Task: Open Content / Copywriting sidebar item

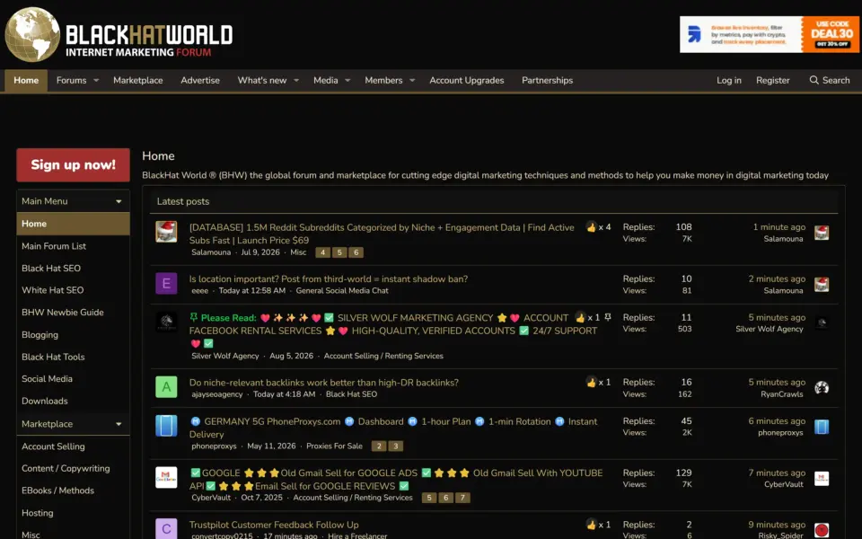Action: pyautogui.click(x=66, y=468)
